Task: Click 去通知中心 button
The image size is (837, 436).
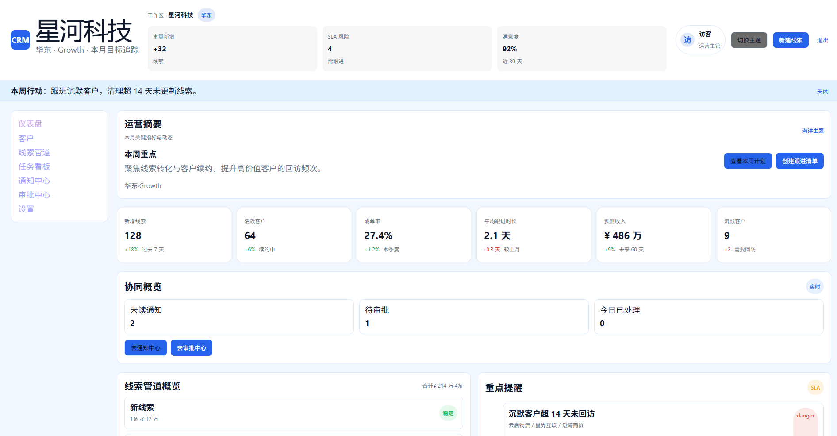Action: [146, 348]
